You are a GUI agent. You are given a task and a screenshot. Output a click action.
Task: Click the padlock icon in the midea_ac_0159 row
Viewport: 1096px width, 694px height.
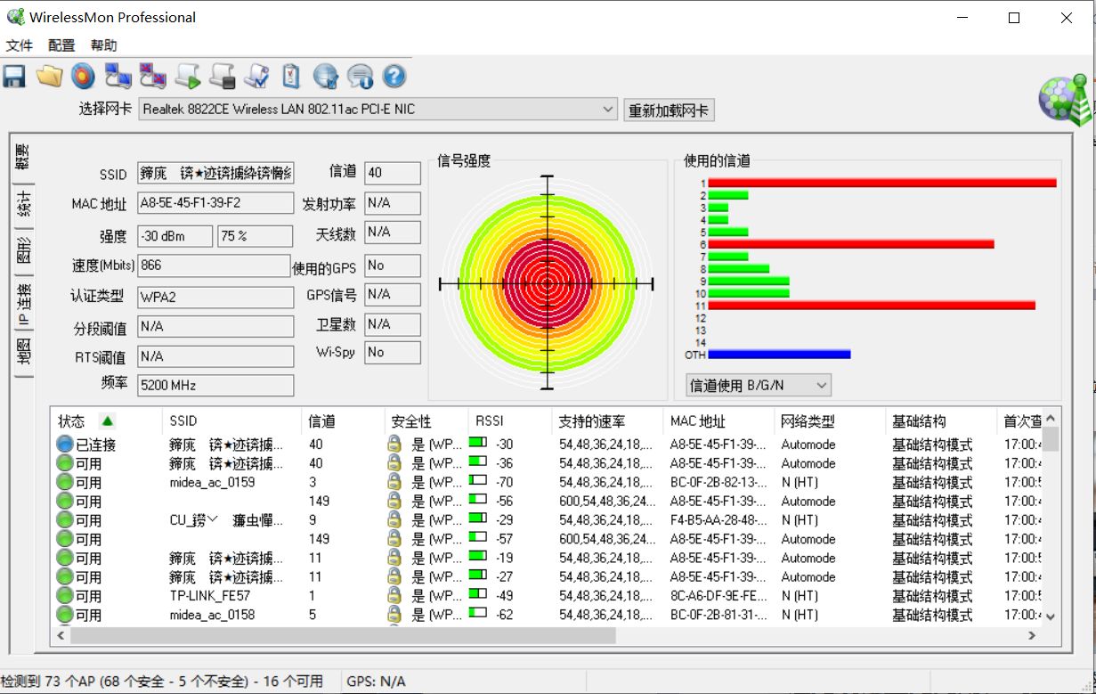click(x=394, y=482)
